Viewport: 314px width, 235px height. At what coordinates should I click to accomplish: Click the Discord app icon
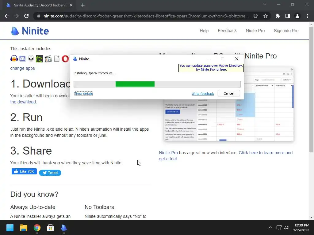point(22,59)
